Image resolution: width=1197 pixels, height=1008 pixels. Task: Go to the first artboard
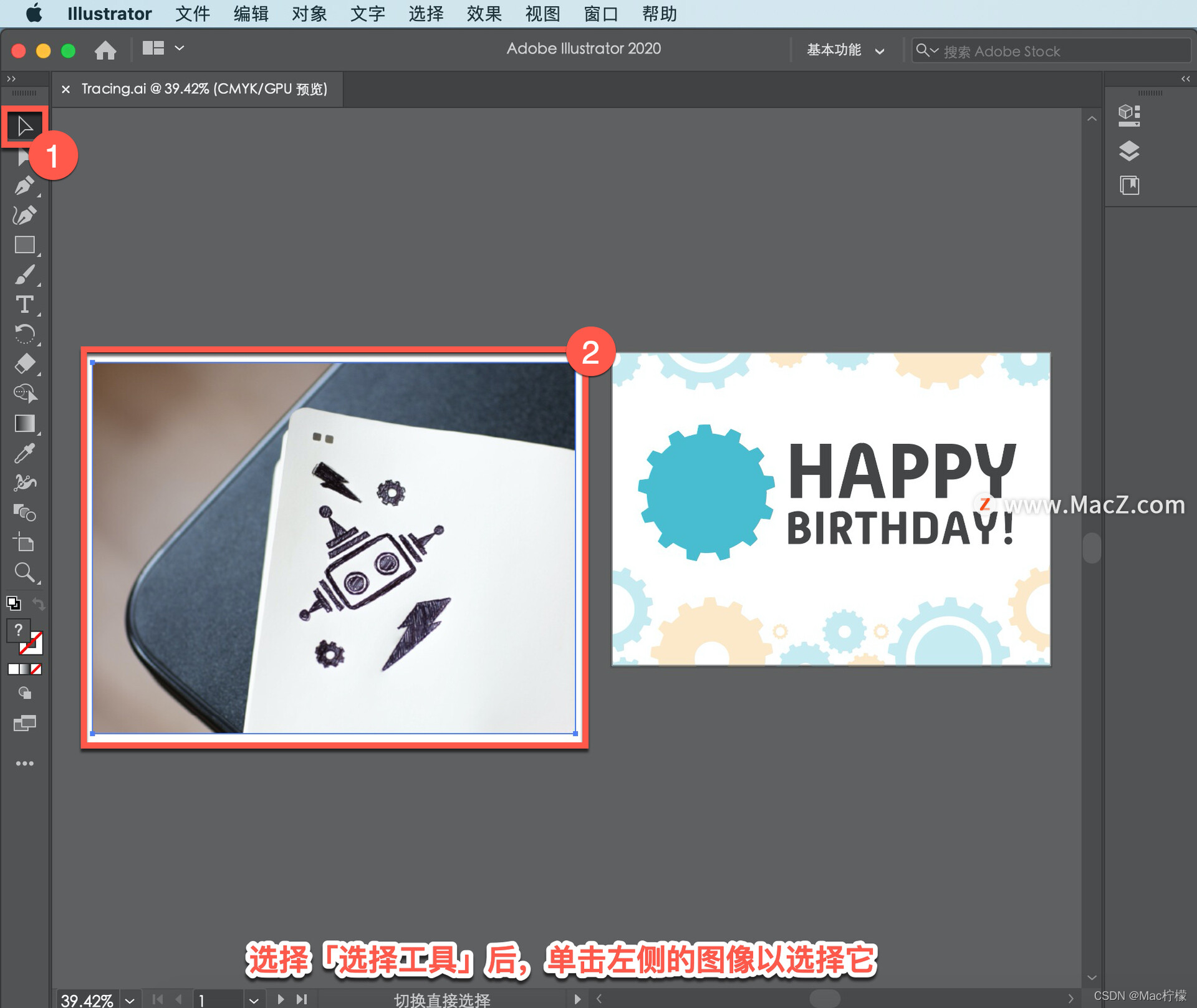click(158, 999)
